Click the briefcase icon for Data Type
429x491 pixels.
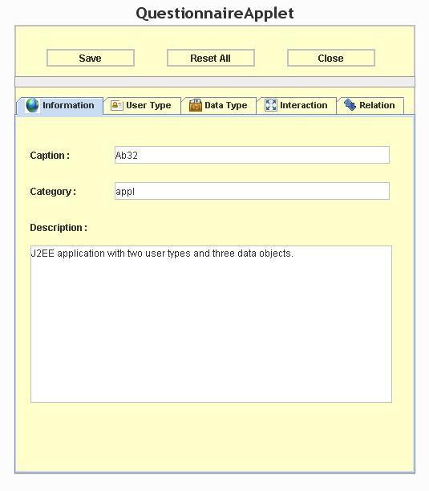[196, 105]
